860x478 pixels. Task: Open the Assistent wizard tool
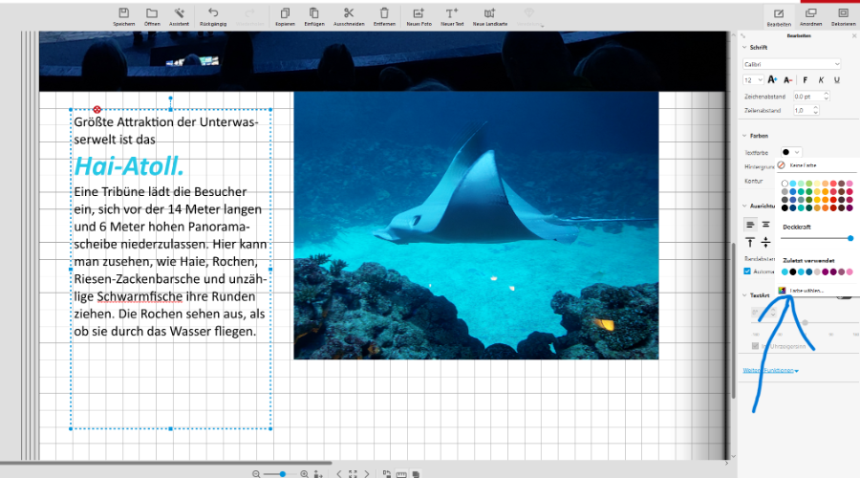[179, 14]
